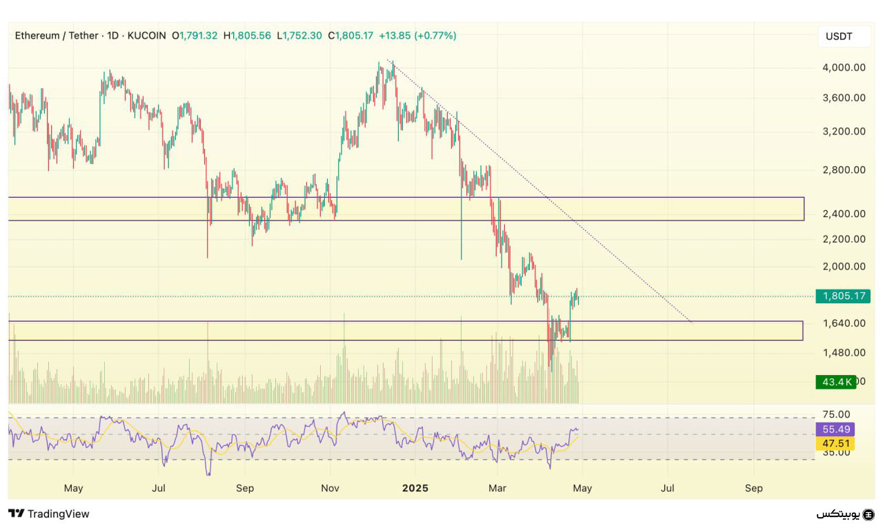Click the Ethereum / Tether symbol title

point(57,36)
